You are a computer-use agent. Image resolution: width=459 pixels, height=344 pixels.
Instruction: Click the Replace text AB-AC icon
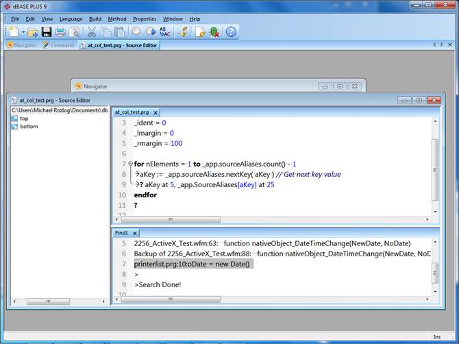click(164, 32)
